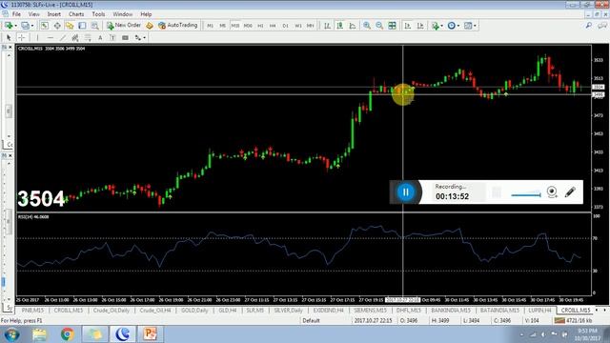The width and height of the screenshot is (610, 343).
Task: Switch to the GOLD,Daily chart tab
Action: click(x=194, y=311)
